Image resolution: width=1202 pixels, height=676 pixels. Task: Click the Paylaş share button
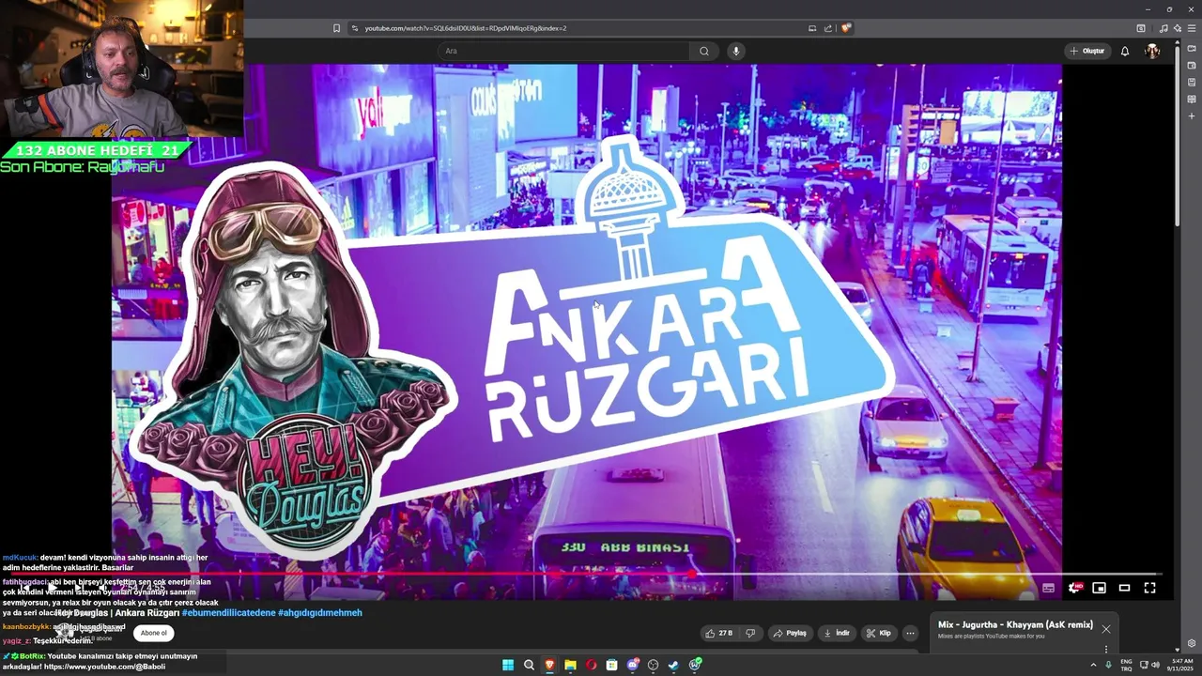[x=790, y=633]
